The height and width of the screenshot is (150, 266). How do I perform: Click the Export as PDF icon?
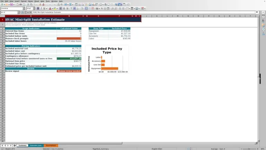point(17,5)
